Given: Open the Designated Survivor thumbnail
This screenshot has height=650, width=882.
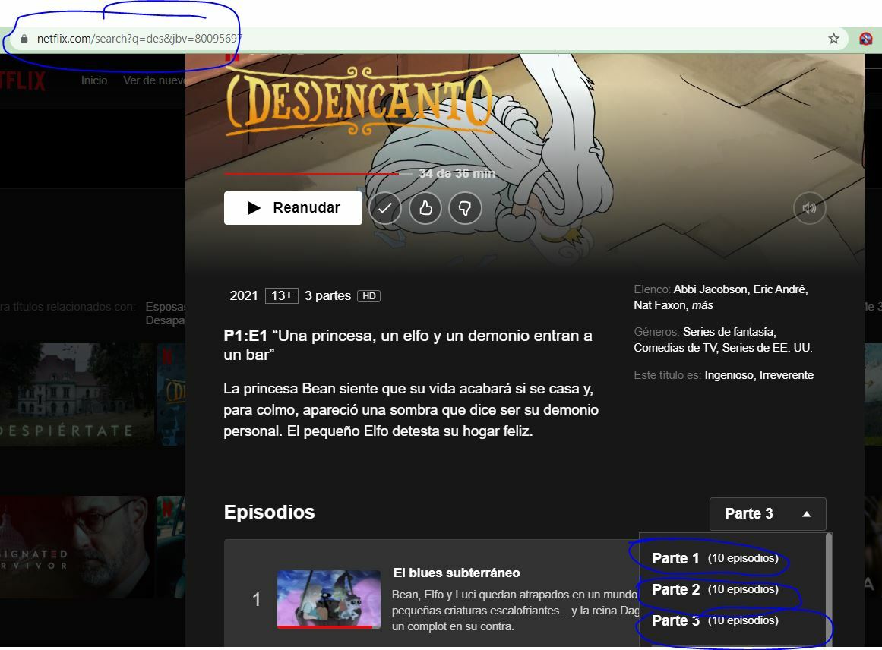Looking at the screenshot, I should pos(77,547).
